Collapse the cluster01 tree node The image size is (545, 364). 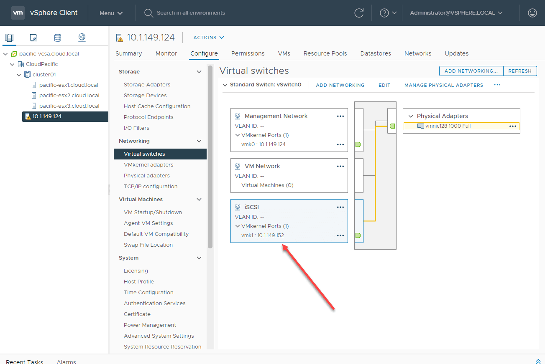[x=19, y=75]
